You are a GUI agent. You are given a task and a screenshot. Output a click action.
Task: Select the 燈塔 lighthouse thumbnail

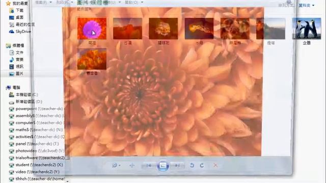(270, 28)
